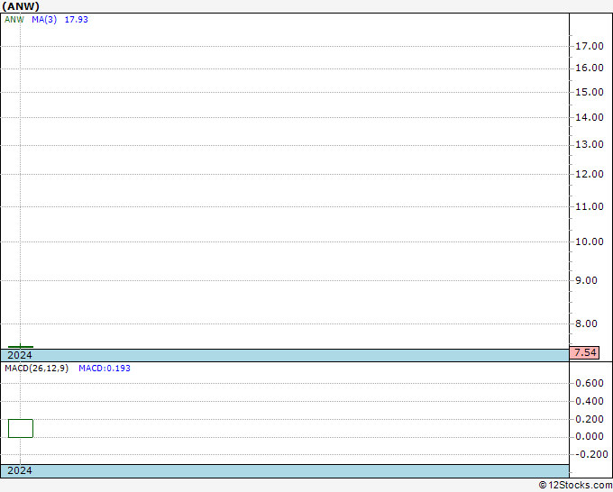Click the 2024 label under the price chart
Screen dimensions: 613x492
[20, 355]
